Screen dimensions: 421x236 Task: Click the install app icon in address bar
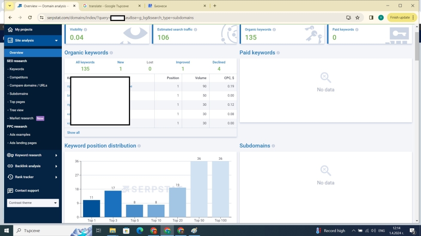(x=348, y=18)
